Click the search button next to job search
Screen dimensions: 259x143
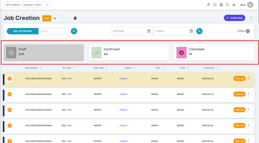click(74, 31)
